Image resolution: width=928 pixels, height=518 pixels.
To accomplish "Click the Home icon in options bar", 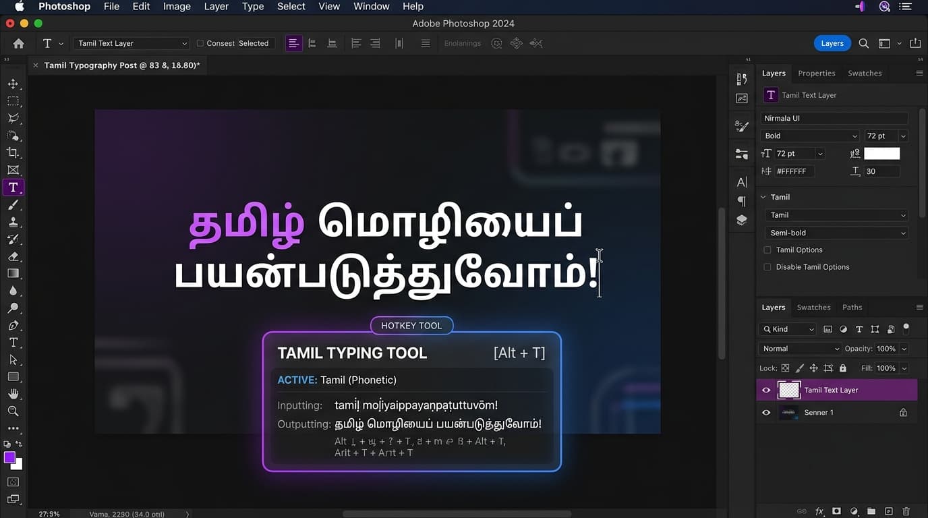I will point(18,43).
